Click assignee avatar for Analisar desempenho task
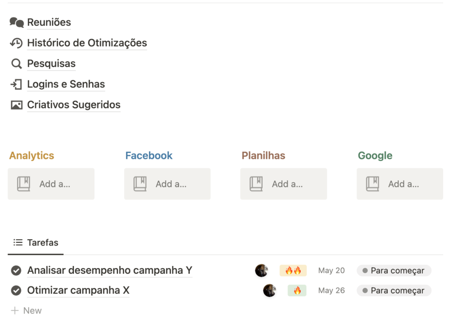 [261, 271]
